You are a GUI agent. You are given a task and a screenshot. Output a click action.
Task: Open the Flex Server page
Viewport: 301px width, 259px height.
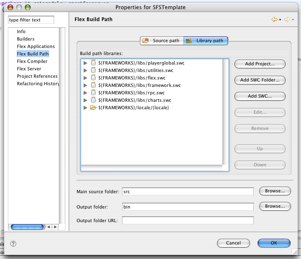click(29, 69)
